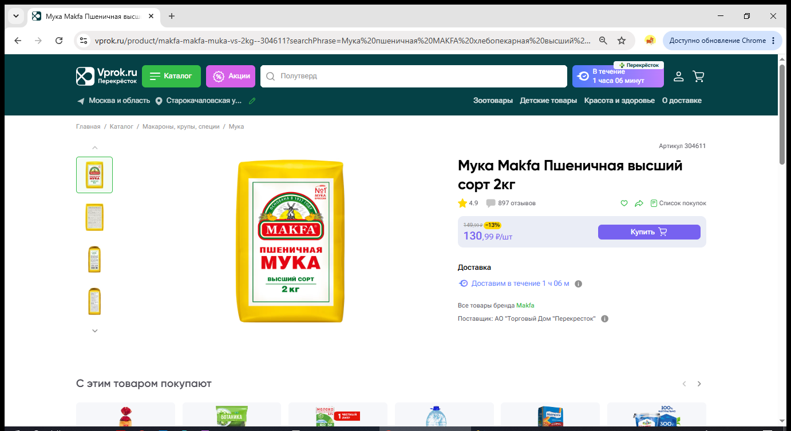Show next product thumbnails with down chevron
Viewport: 791px width, 431px height.
coord(95,330)
